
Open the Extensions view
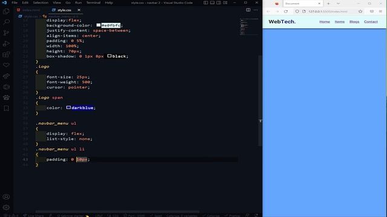(x=6, y=55)
